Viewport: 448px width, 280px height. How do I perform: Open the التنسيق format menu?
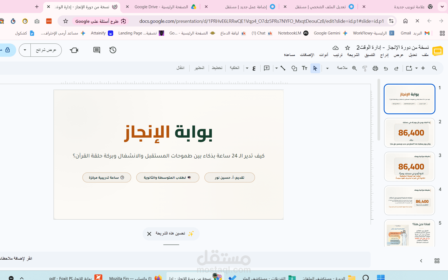pos(370,55)
